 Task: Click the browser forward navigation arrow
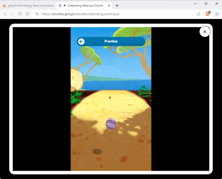pyautogui.click(x=13, y=14)
